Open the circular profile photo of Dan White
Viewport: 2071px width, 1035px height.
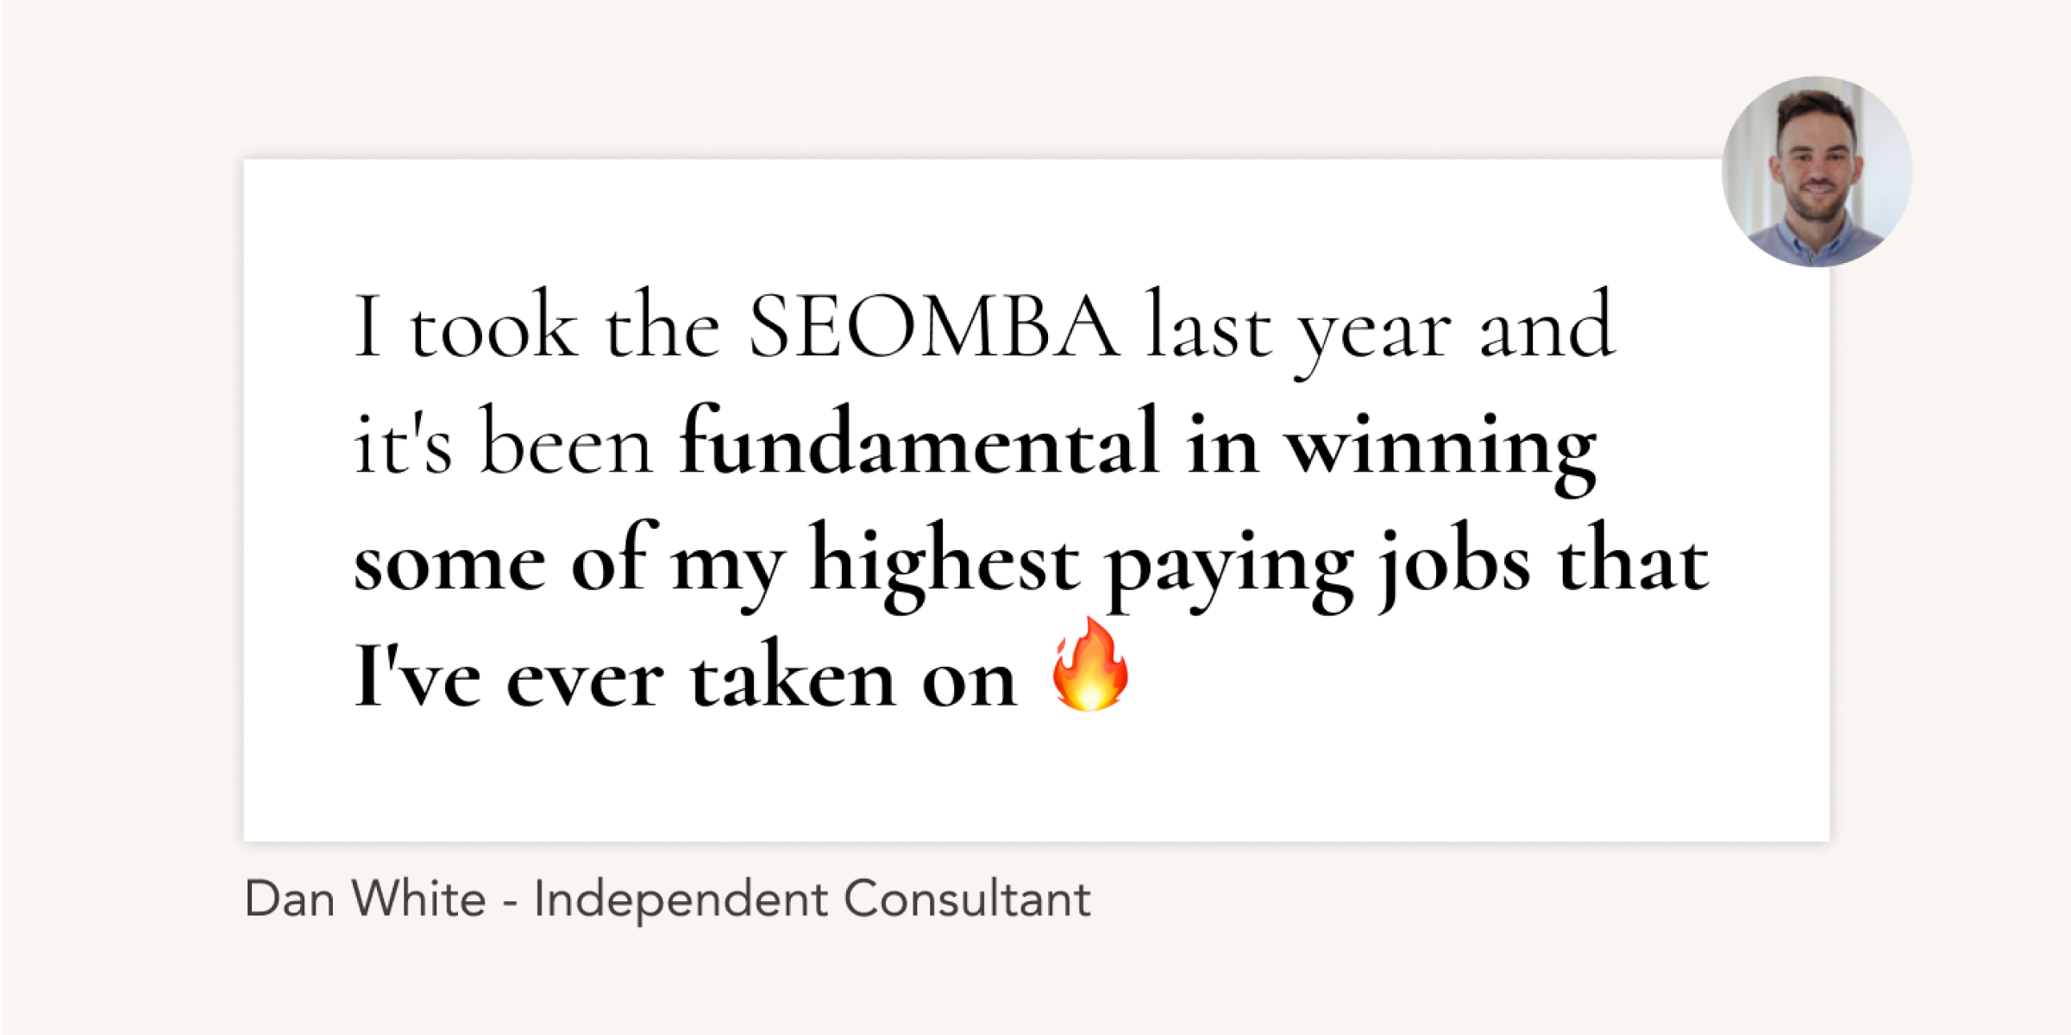1817,172
